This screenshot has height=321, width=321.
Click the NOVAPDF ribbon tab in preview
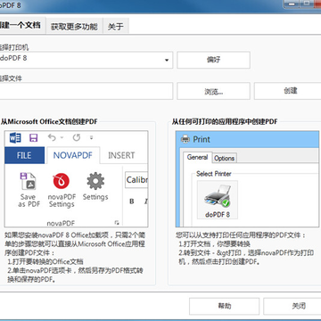pyautogui.click(x=72, y=155)
